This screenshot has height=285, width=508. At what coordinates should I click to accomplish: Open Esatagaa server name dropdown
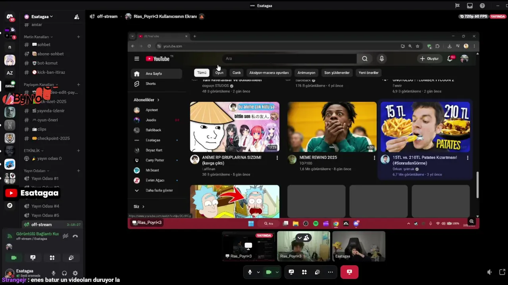[x=42, y=17]
